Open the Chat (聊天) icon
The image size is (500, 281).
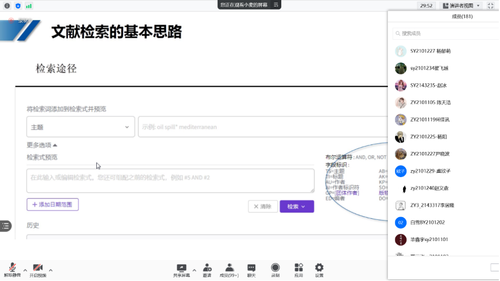click(251, 268)
